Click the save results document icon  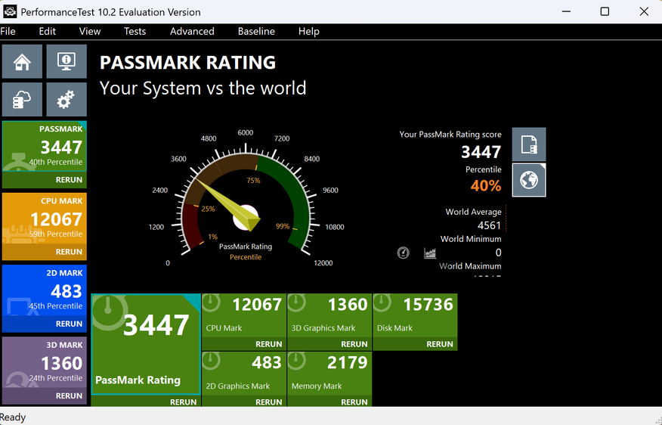529,144
